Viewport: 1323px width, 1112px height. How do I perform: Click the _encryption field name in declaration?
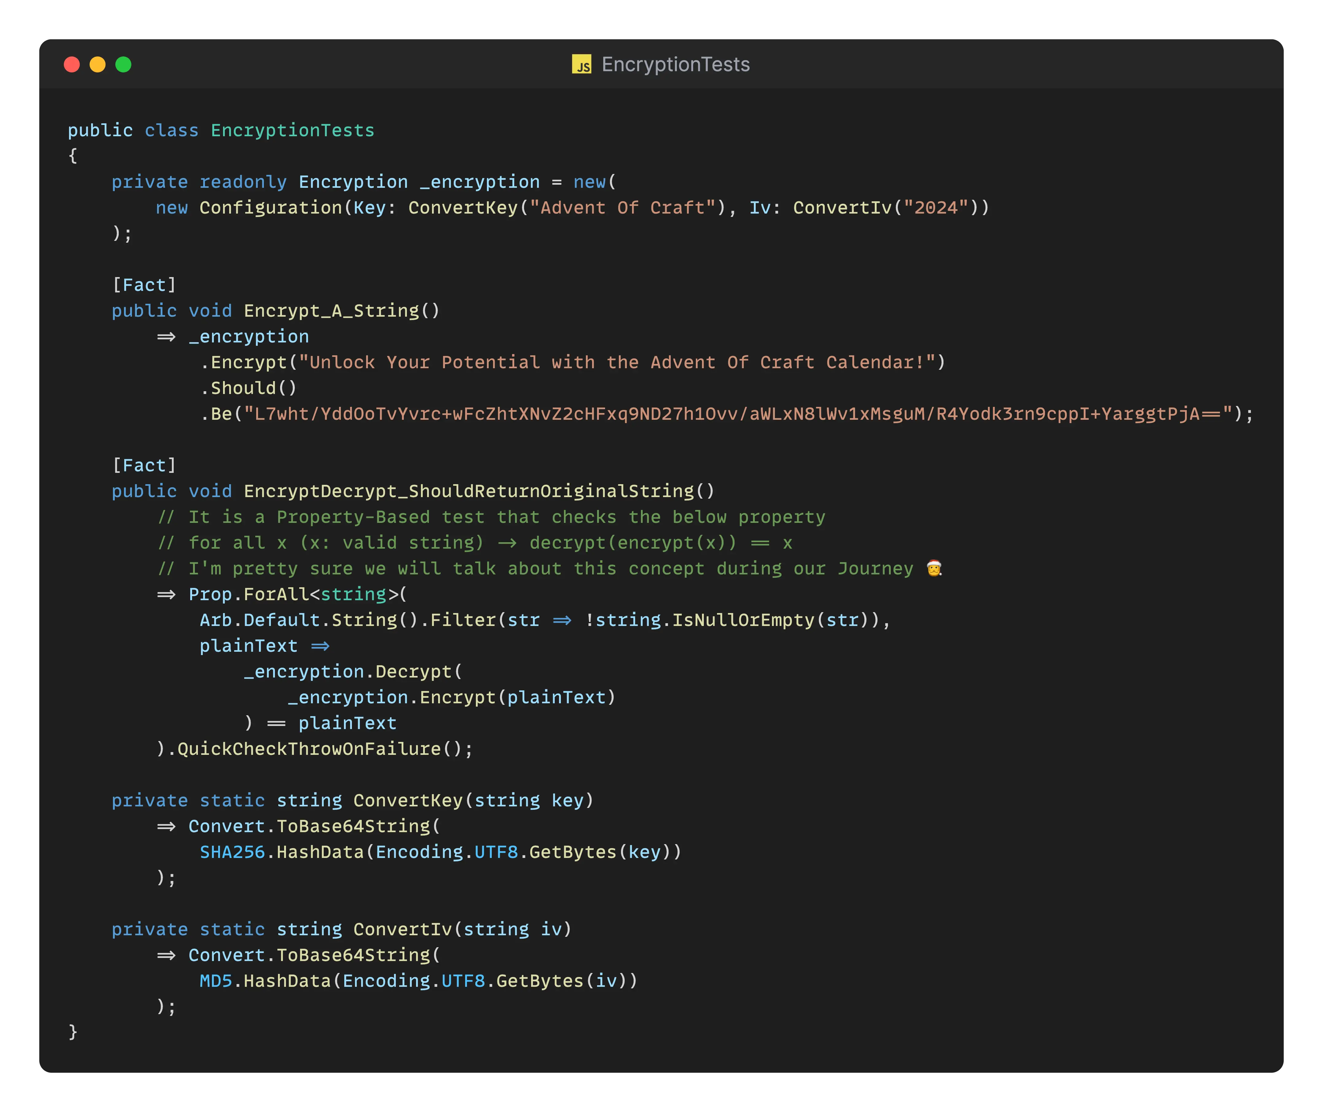tap(480, 182)
